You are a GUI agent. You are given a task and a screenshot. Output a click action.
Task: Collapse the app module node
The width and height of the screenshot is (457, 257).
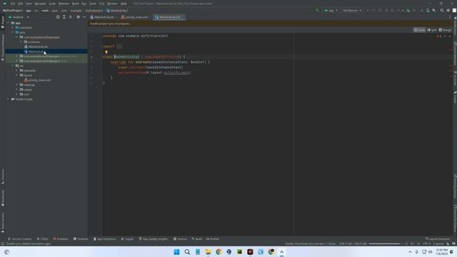(8, 23)
